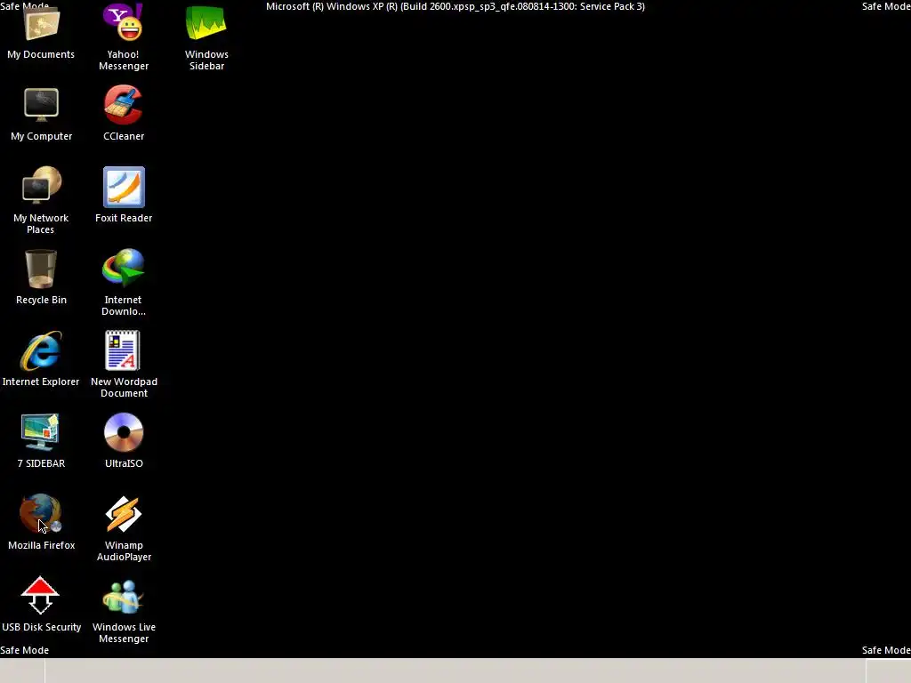Click the "CCleaner" label text
Screen dimensions: 911x683
(x=124, y=136)
